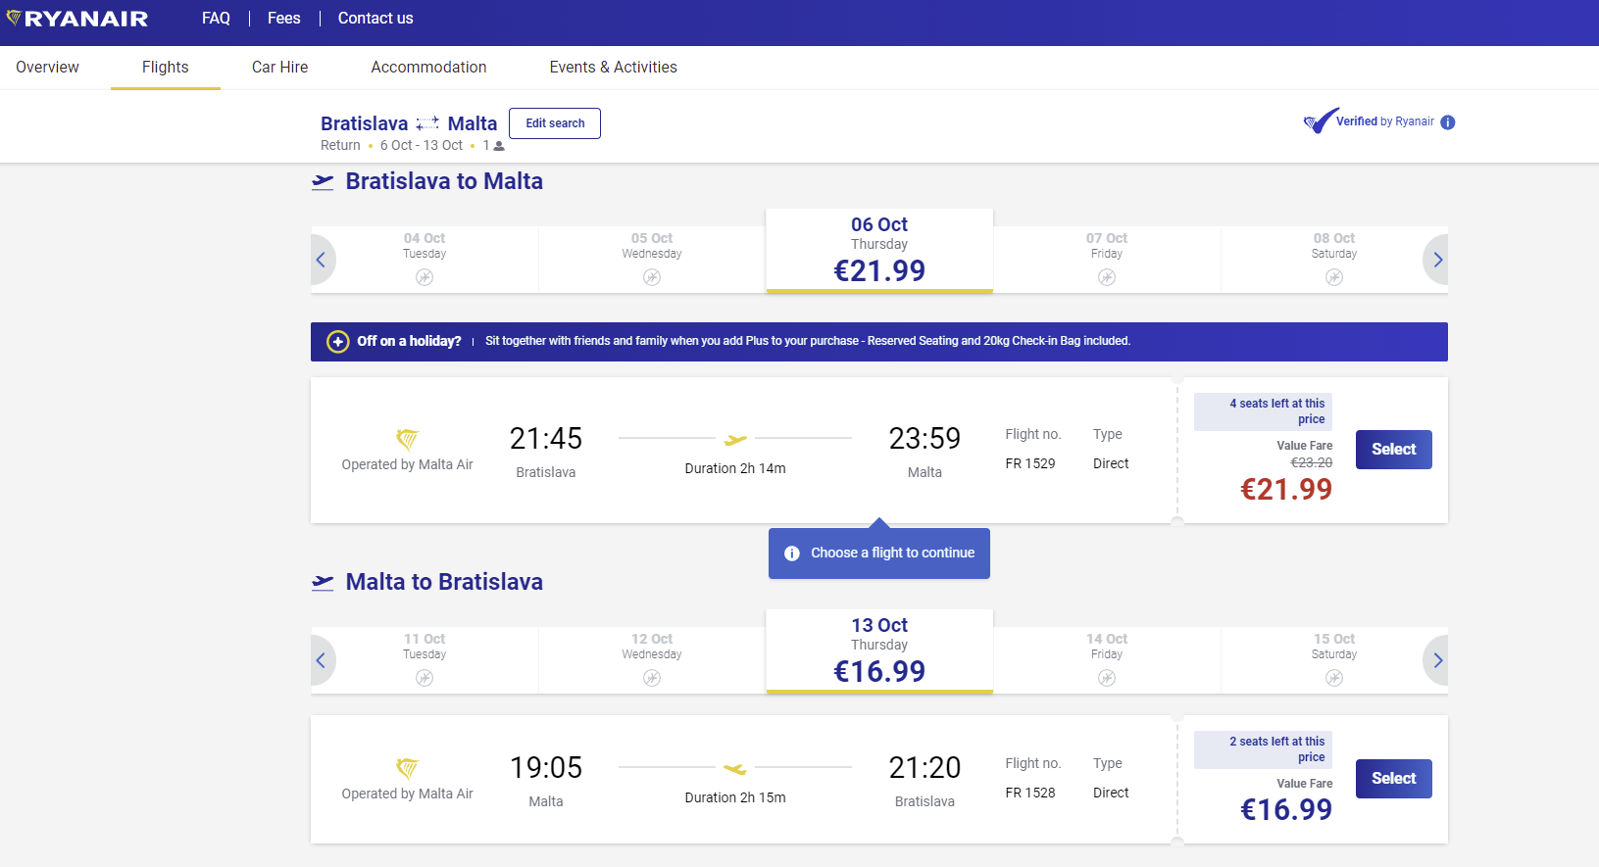This screenshot has height=867, width=1599.
Task: Select outbound date 06 Oct Thursday
Action: pos(879,251)
